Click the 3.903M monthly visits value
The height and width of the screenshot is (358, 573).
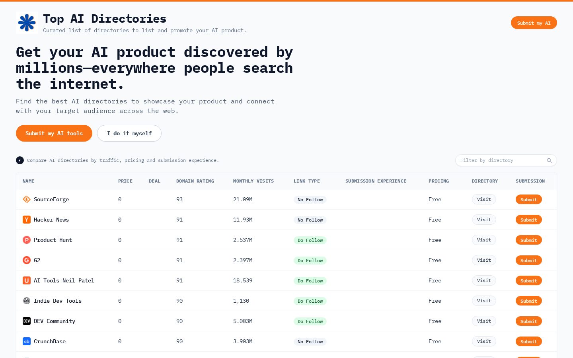click(243, 341)
